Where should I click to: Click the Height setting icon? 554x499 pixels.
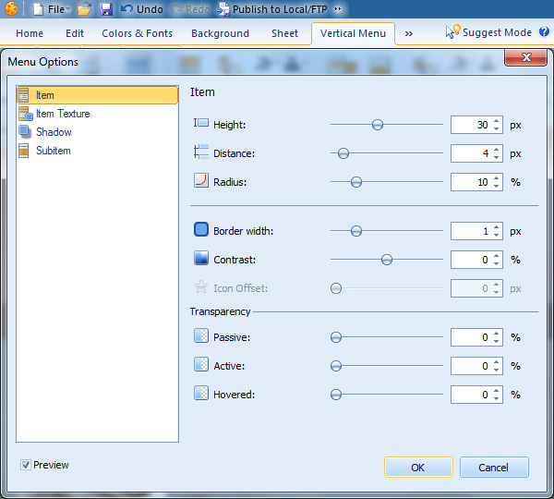click(x=201, y=123)
